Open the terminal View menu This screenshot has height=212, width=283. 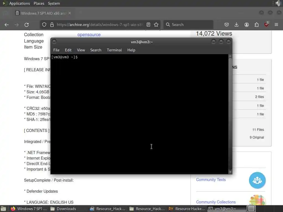point(81,50)
